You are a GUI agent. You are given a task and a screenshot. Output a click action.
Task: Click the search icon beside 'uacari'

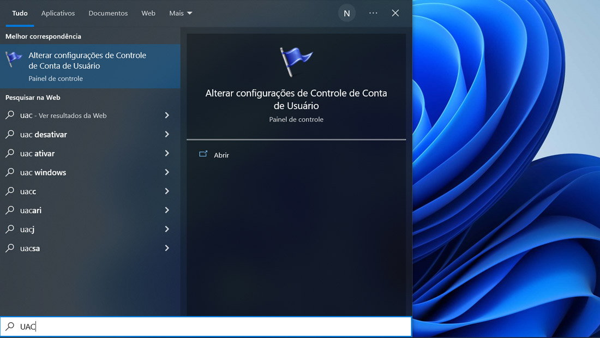[x=10, y=210]
